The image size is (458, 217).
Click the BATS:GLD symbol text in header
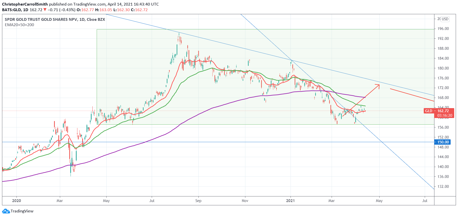tap(11, 10)
